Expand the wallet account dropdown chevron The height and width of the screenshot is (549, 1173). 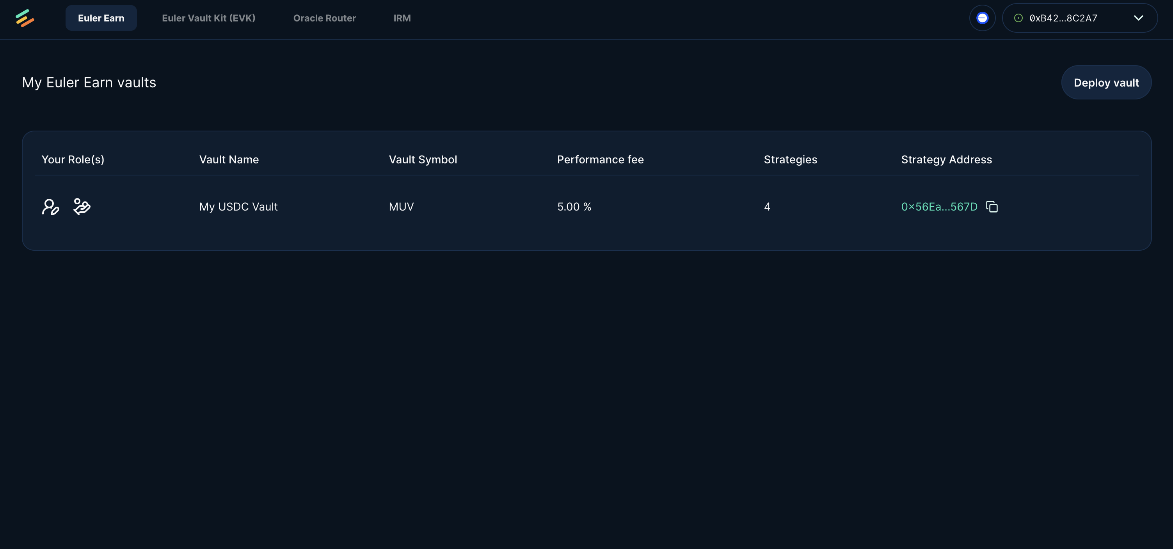coord(1138,18)
